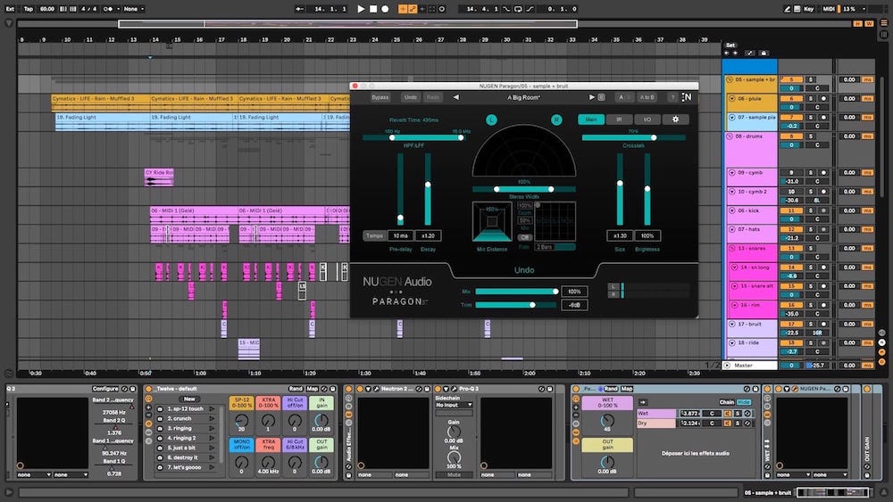Toggle the computer MIDI keyboard icon

coord(797,9)
